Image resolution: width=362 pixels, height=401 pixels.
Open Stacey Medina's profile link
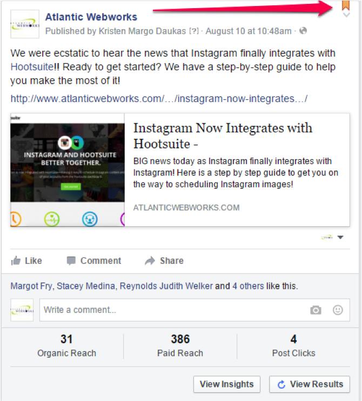(x=86, y=286)
